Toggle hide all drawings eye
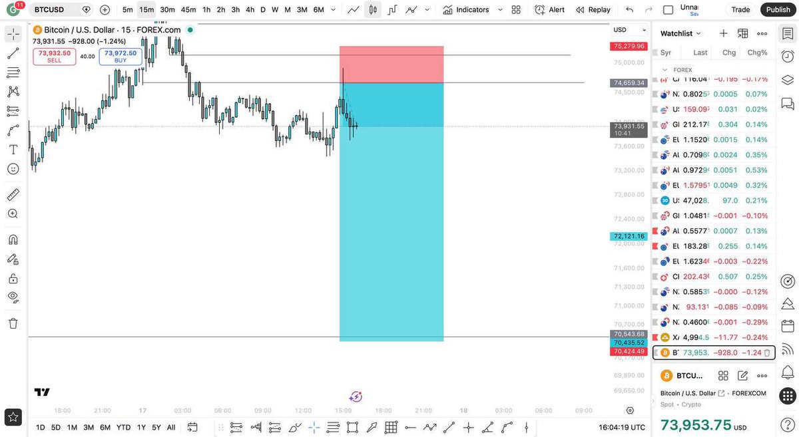 pyautogui.click(x=13, y=297)
